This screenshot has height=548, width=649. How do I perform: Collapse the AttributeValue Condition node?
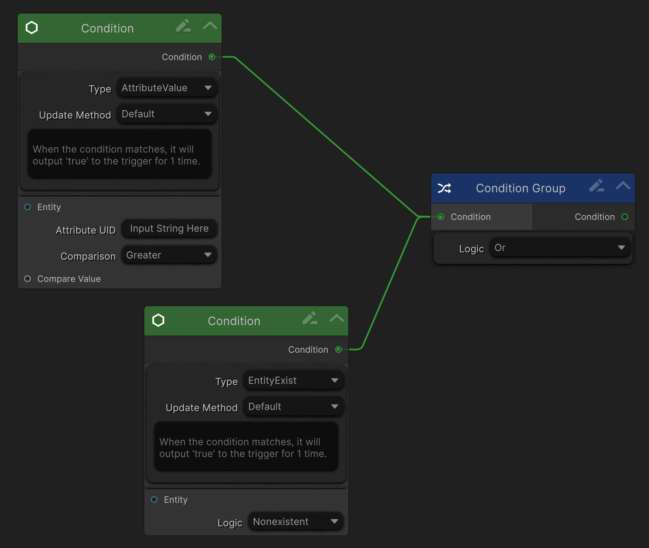tap(210, 26)
